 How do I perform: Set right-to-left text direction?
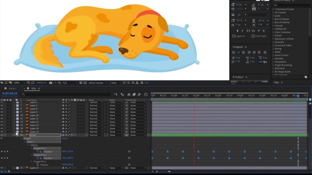tap(265, 62)
